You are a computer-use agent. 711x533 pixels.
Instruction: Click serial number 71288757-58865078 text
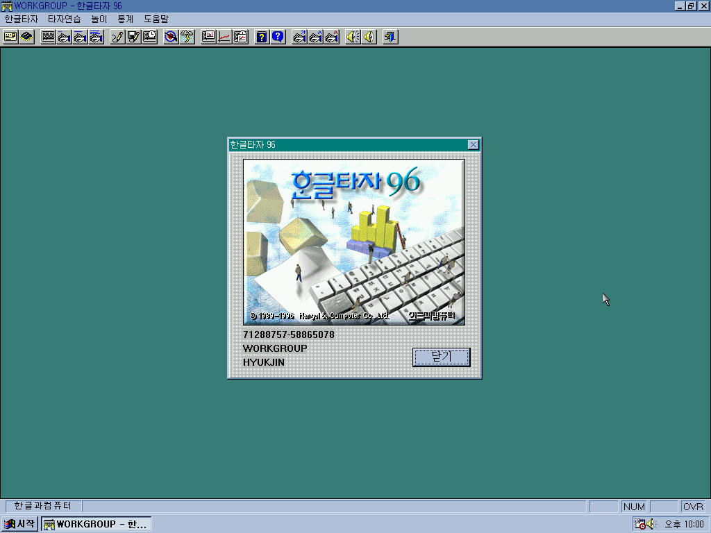coord(289,335)
